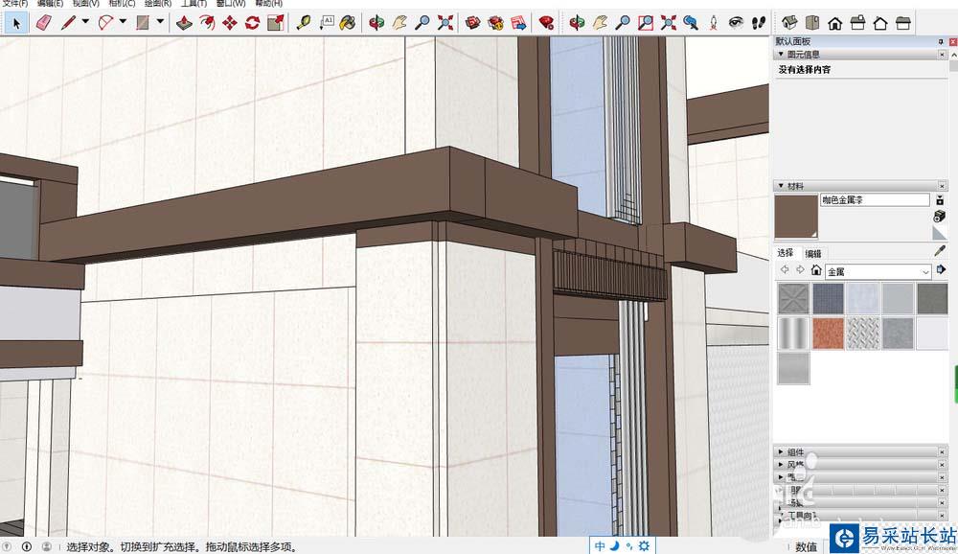Open the Extension Warehouse
Viewport: 958px width, 554px height.
pyautogui.click(x=495, y=23)
